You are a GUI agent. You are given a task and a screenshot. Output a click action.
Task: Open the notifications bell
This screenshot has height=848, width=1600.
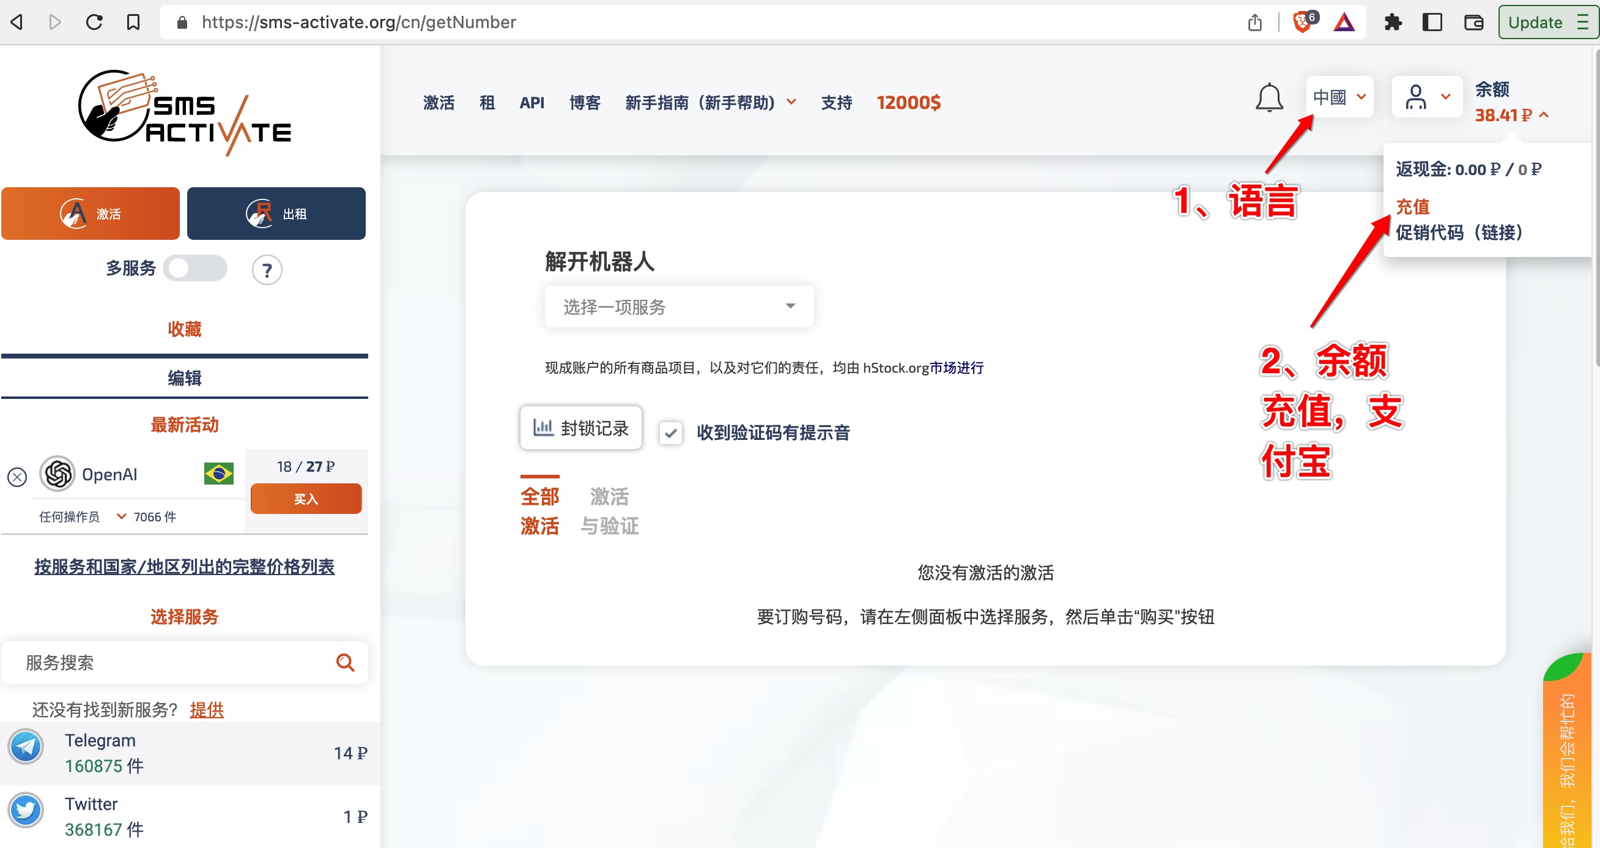[1269, 97]
